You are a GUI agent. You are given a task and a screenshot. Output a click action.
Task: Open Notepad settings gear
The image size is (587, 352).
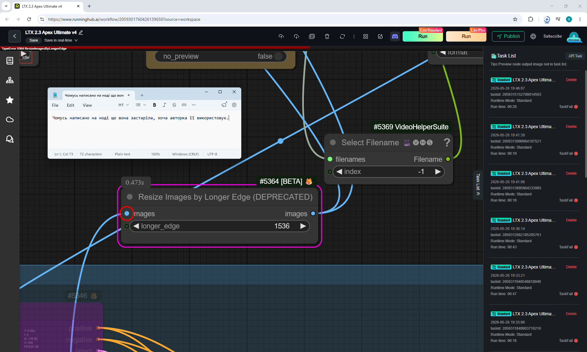click(234, 105)
